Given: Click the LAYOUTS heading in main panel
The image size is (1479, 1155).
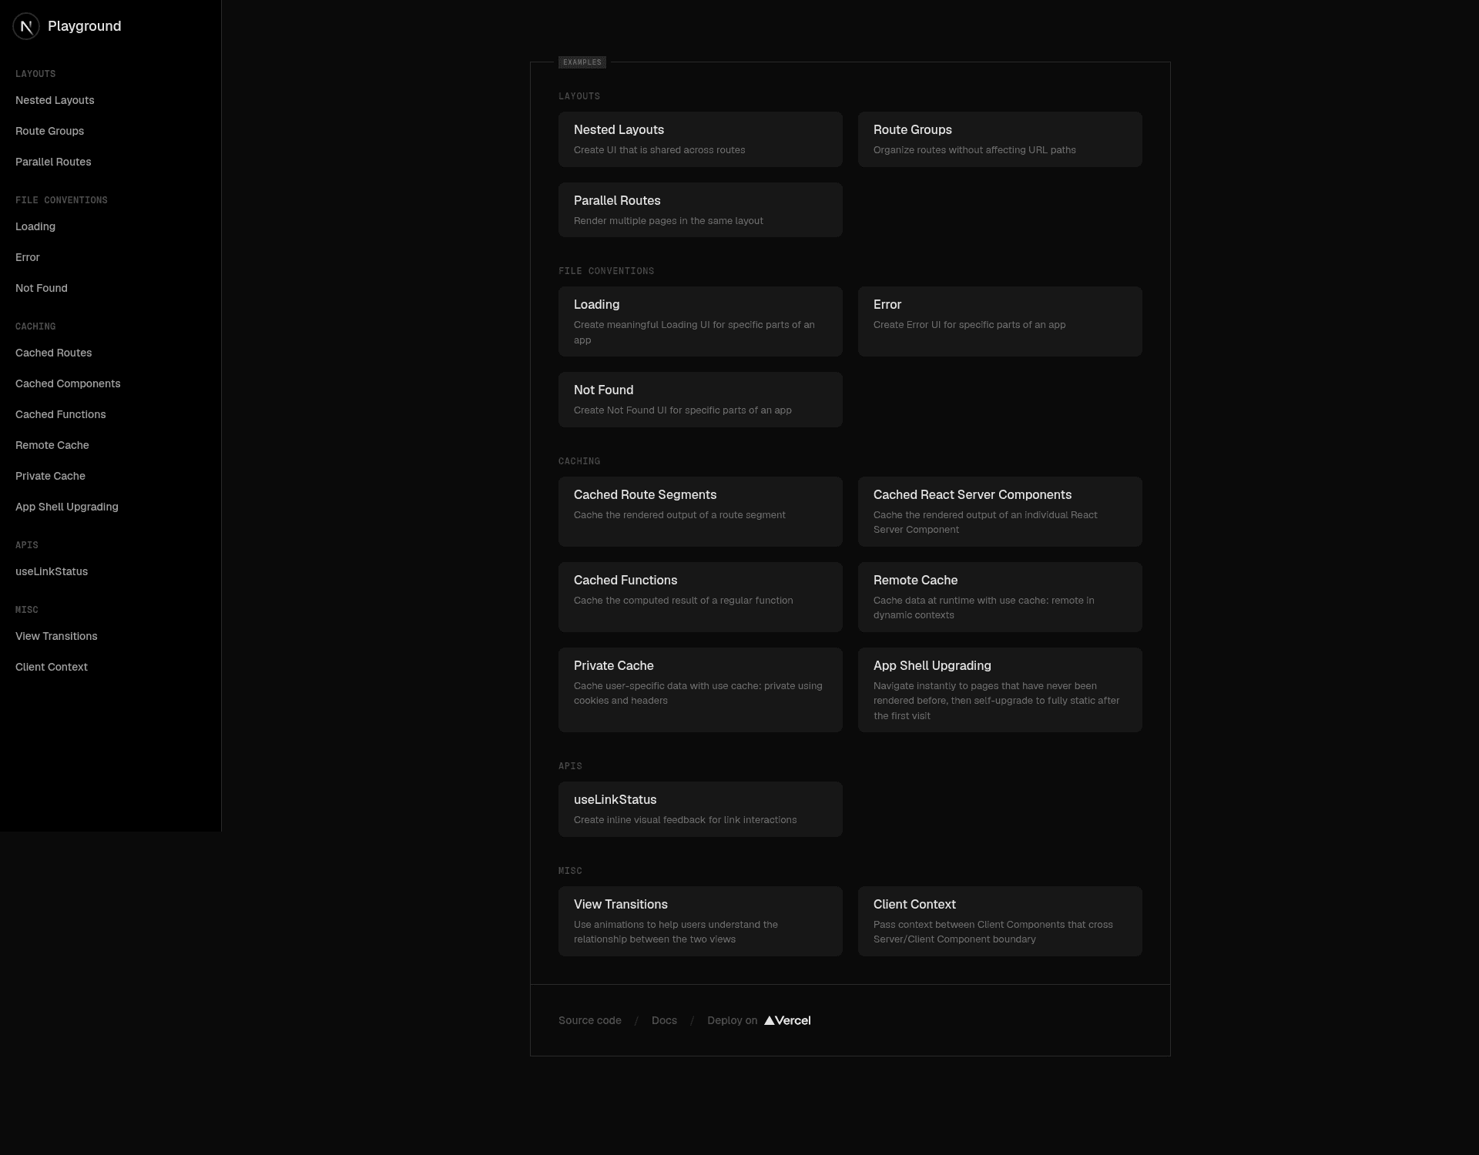Looking at the screenshot, I should pos(579,96).
